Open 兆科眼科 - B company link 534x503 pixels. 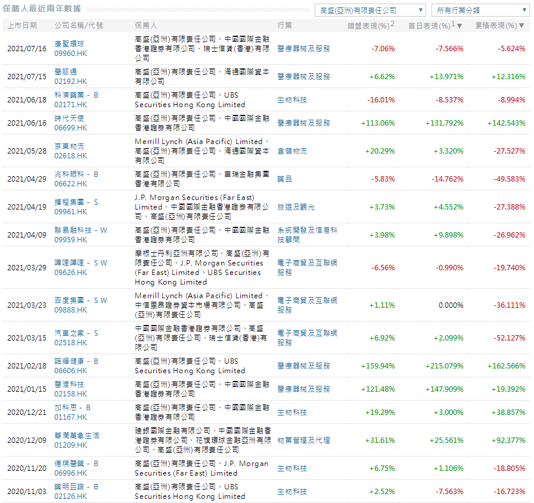76,174
